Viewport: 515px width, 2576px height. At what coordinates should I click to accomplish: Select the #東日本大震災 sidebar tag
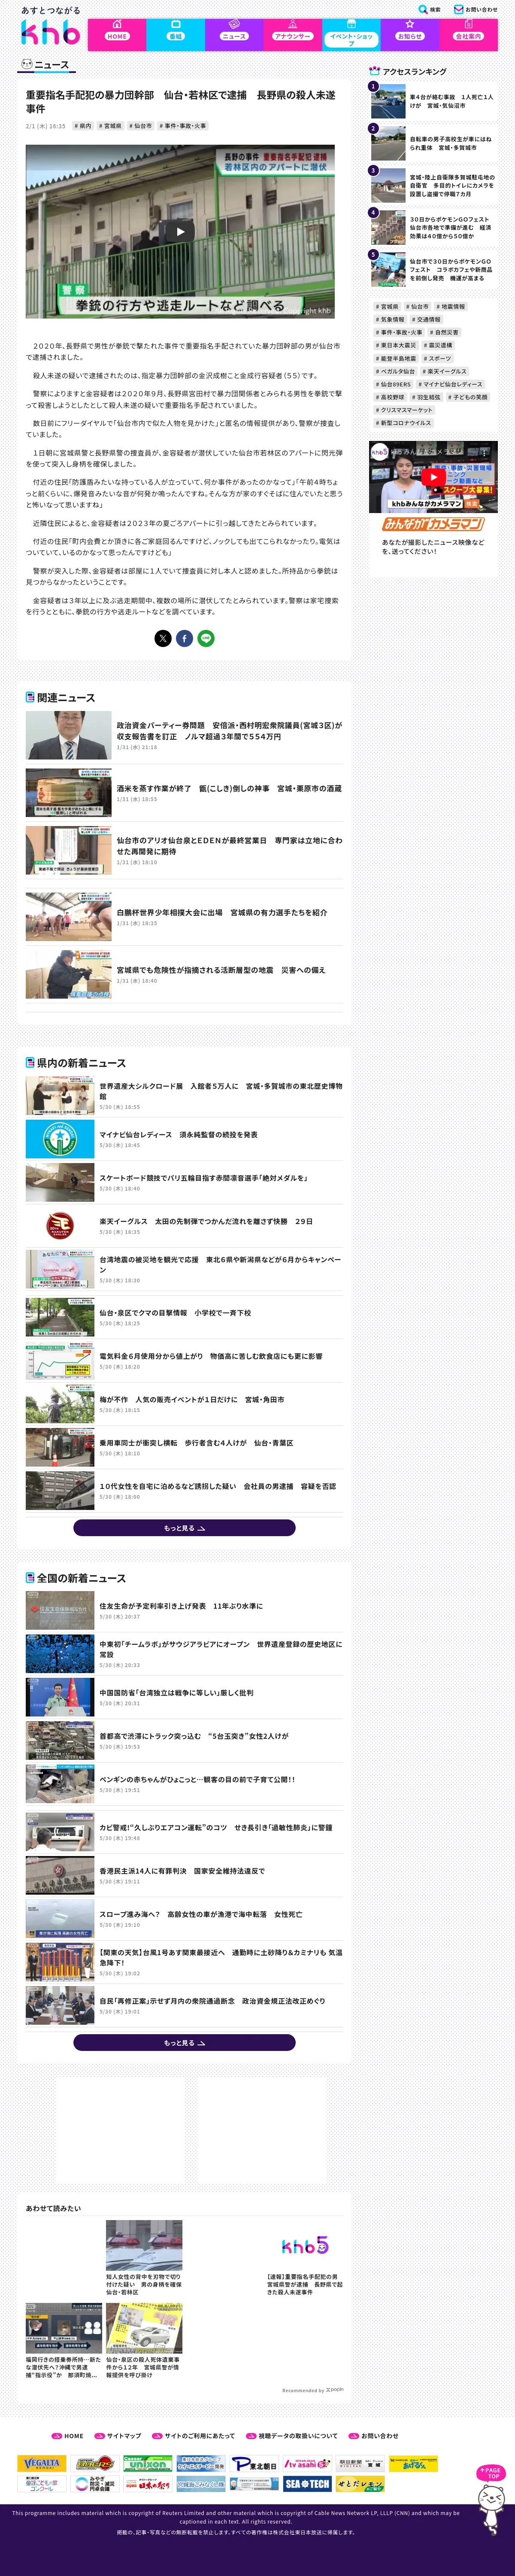396,345
